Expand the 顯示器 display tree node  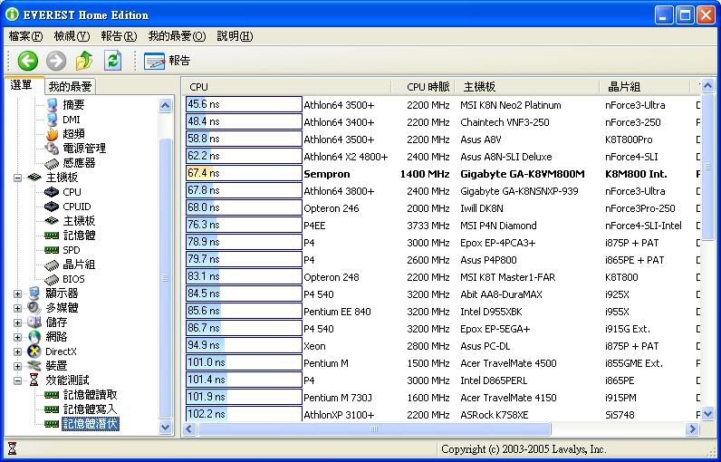(17, 294)
